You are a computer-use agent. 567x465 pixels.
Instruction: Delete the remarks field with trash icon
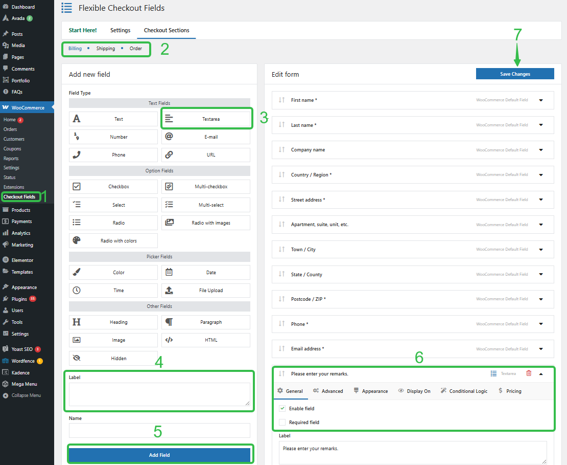529,373
